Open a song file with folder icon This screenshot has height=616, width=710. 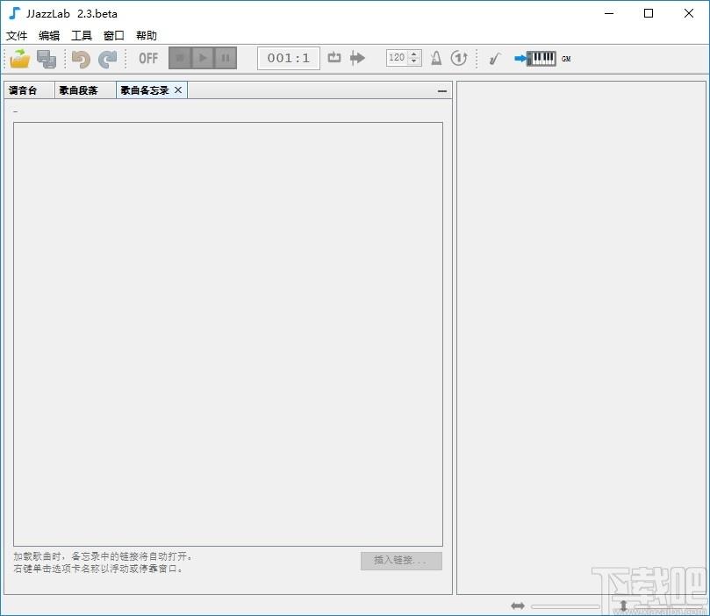19,59
